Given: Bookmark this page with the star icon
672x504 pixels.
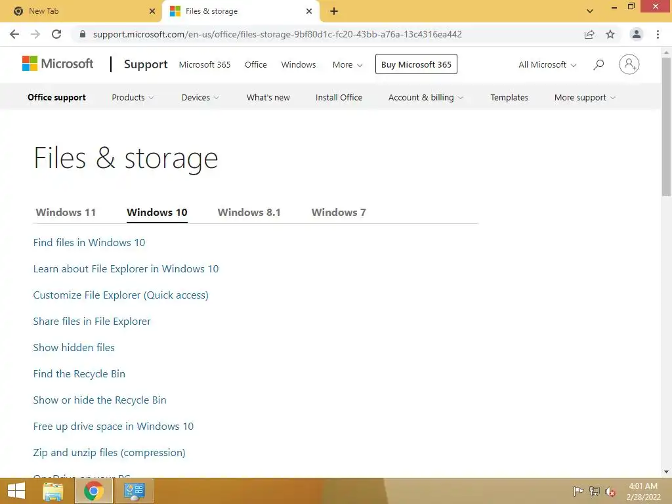Looking at the screenshot, I should click(x=610, y=34).
